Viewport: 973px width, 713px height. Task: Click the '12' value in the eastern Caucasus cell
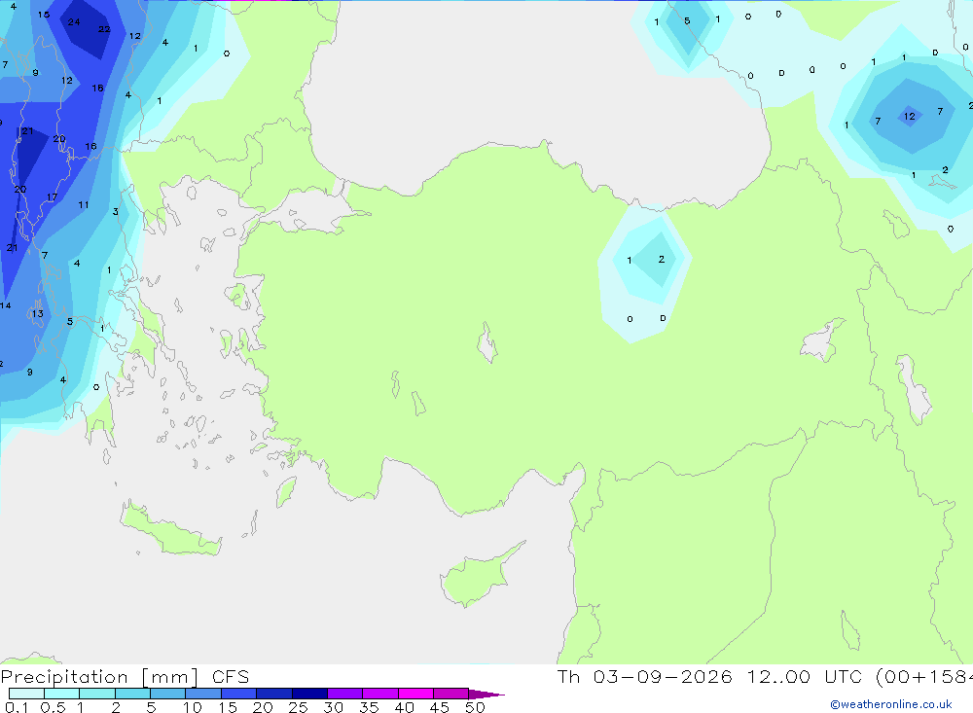910,116
